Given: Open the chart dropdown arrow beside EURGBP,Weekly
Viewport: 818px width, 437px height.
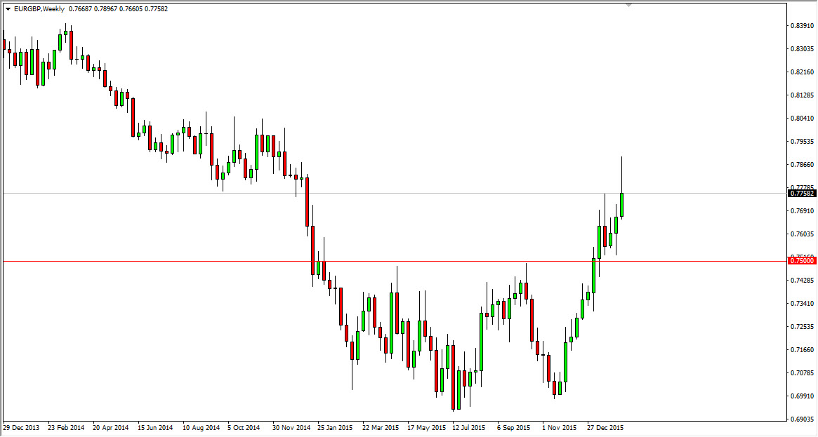Looking at the screenshot, I should coord(7,10).
